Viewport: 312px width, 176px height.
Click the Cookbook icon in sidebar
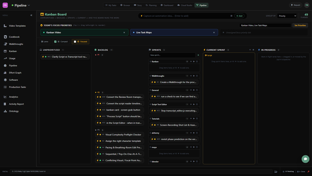pyautogui.click(x=5, y=37)
